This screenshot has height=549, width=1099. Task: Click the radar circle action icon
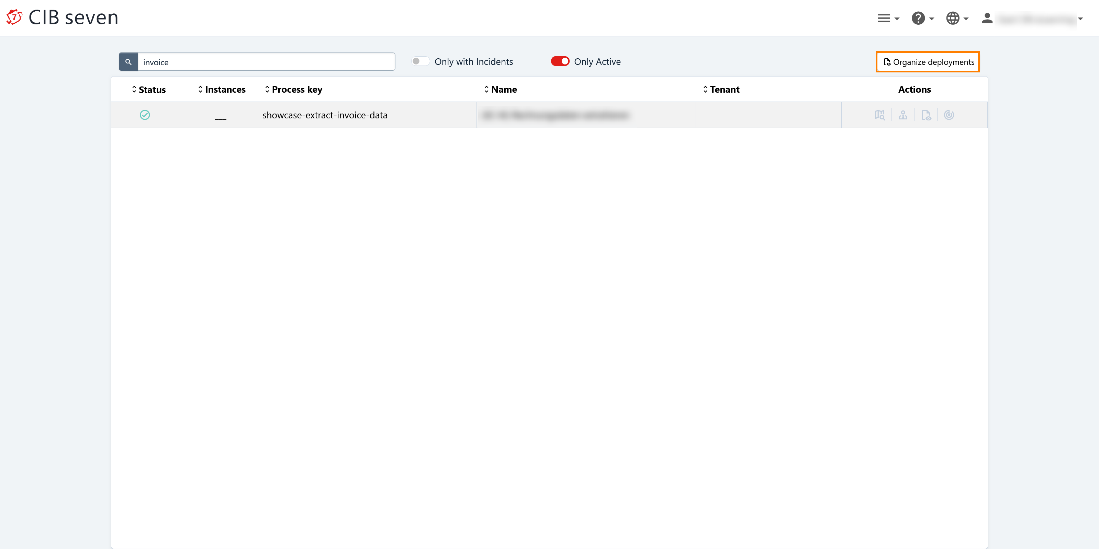pos(949,115)
